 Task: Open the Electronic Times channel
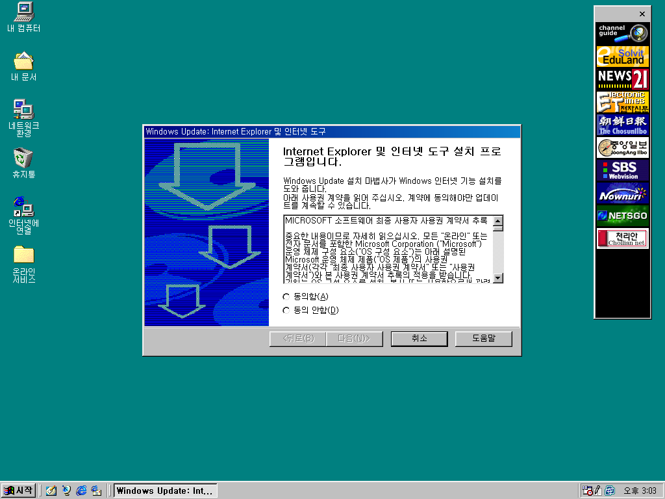[623, 102]
